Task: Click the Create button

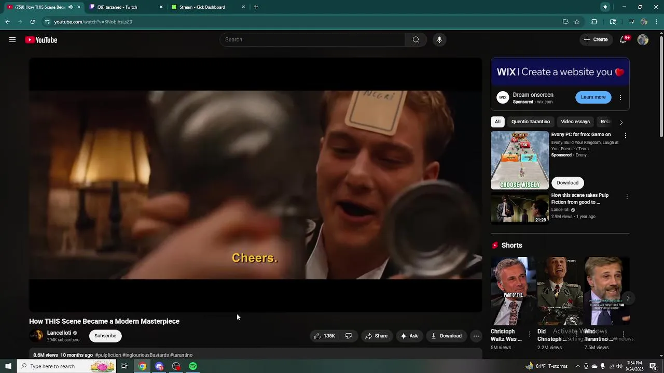Action: pyautogui.click(x=596, y=40)
